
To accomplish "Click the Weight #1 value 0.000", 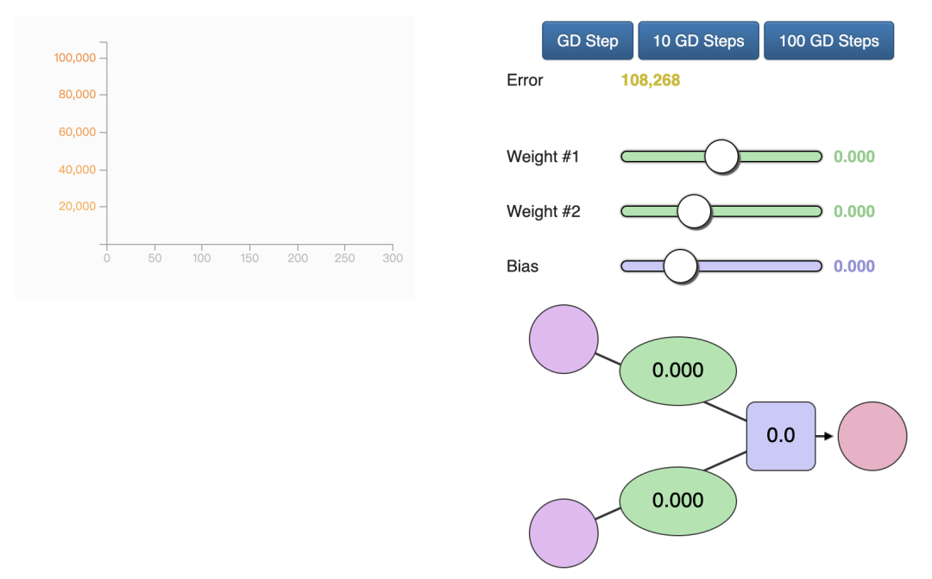I will 854,157.
